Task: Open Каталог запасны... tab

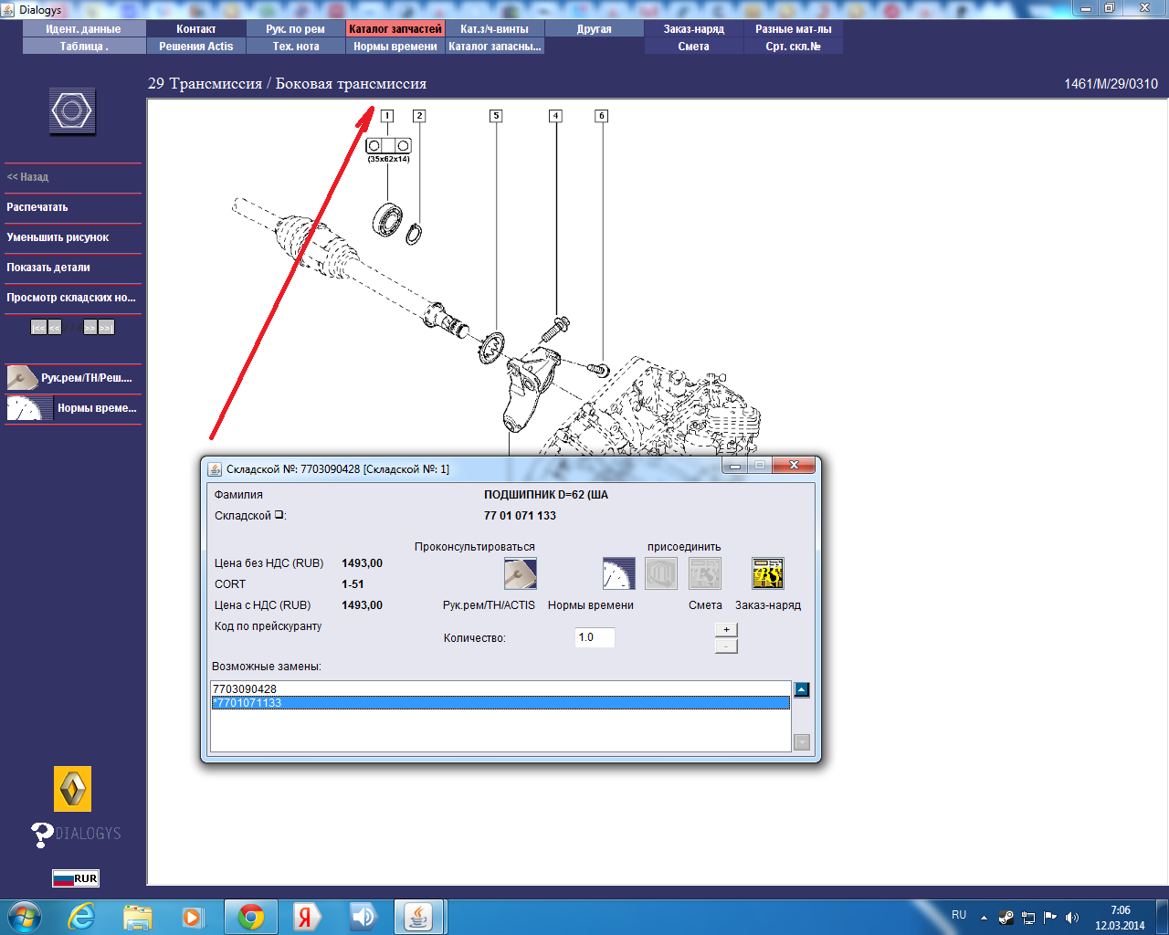Action: (495, 47)
